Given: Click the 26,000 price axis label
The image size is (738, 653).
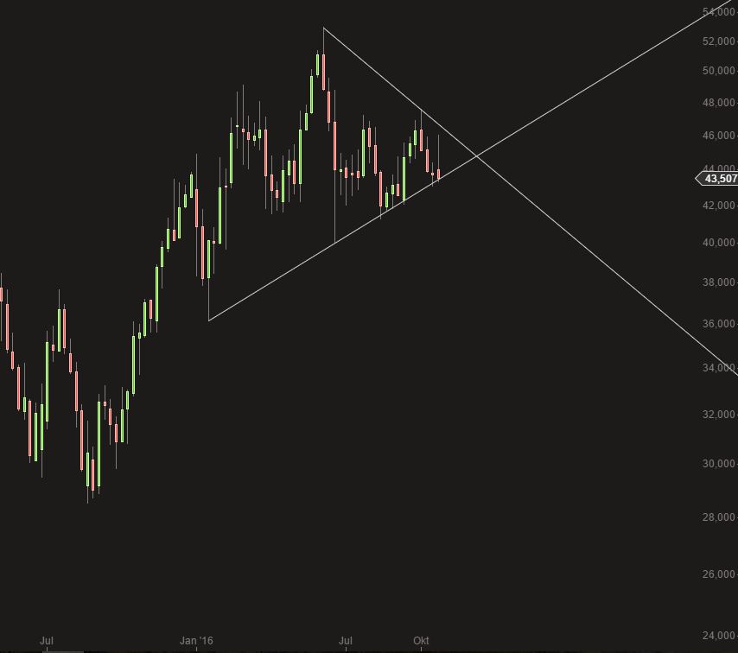Looking at the screenshot, I should pyautogui.click(x=719, y=574).
